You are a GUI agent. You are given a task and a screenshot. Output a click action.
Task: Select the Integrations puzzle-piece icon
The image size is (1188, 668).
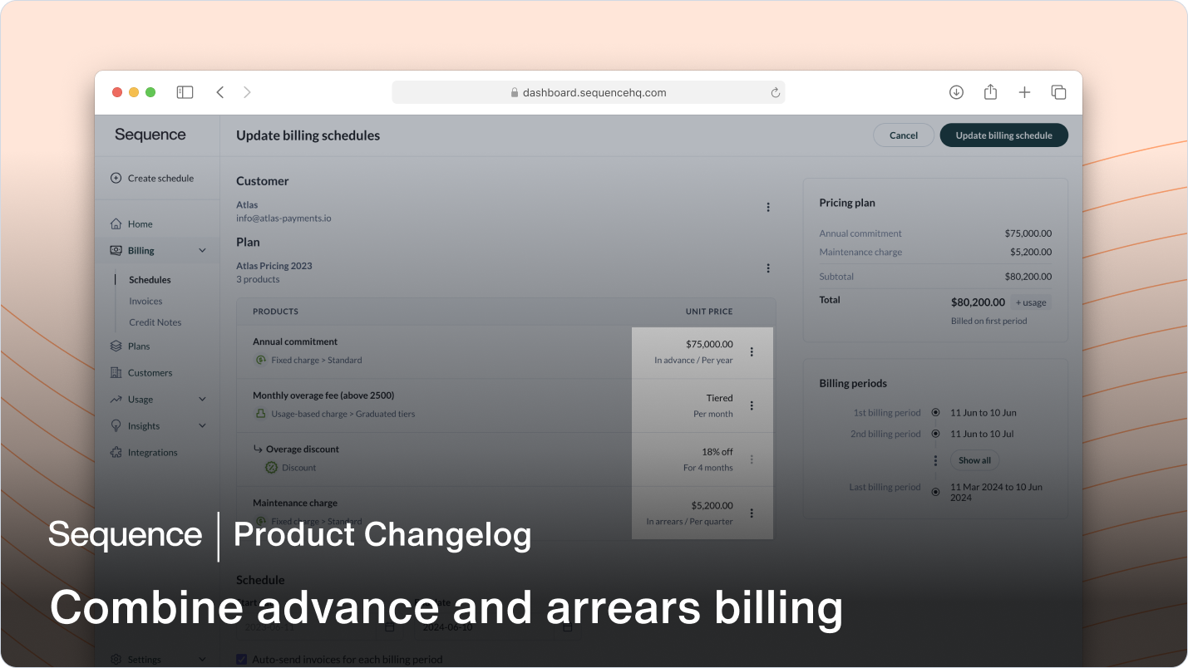[116, 452]
